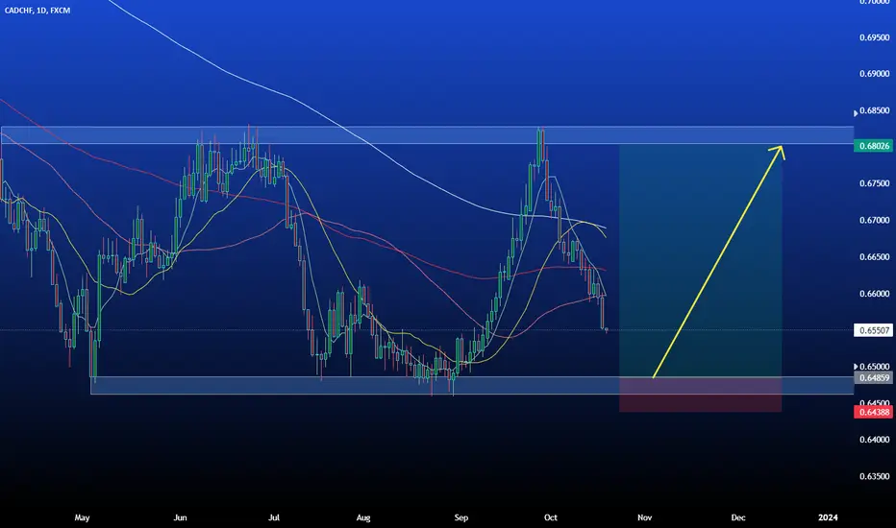Click the small arrow marker beside 0.65000

coord(856,367)
